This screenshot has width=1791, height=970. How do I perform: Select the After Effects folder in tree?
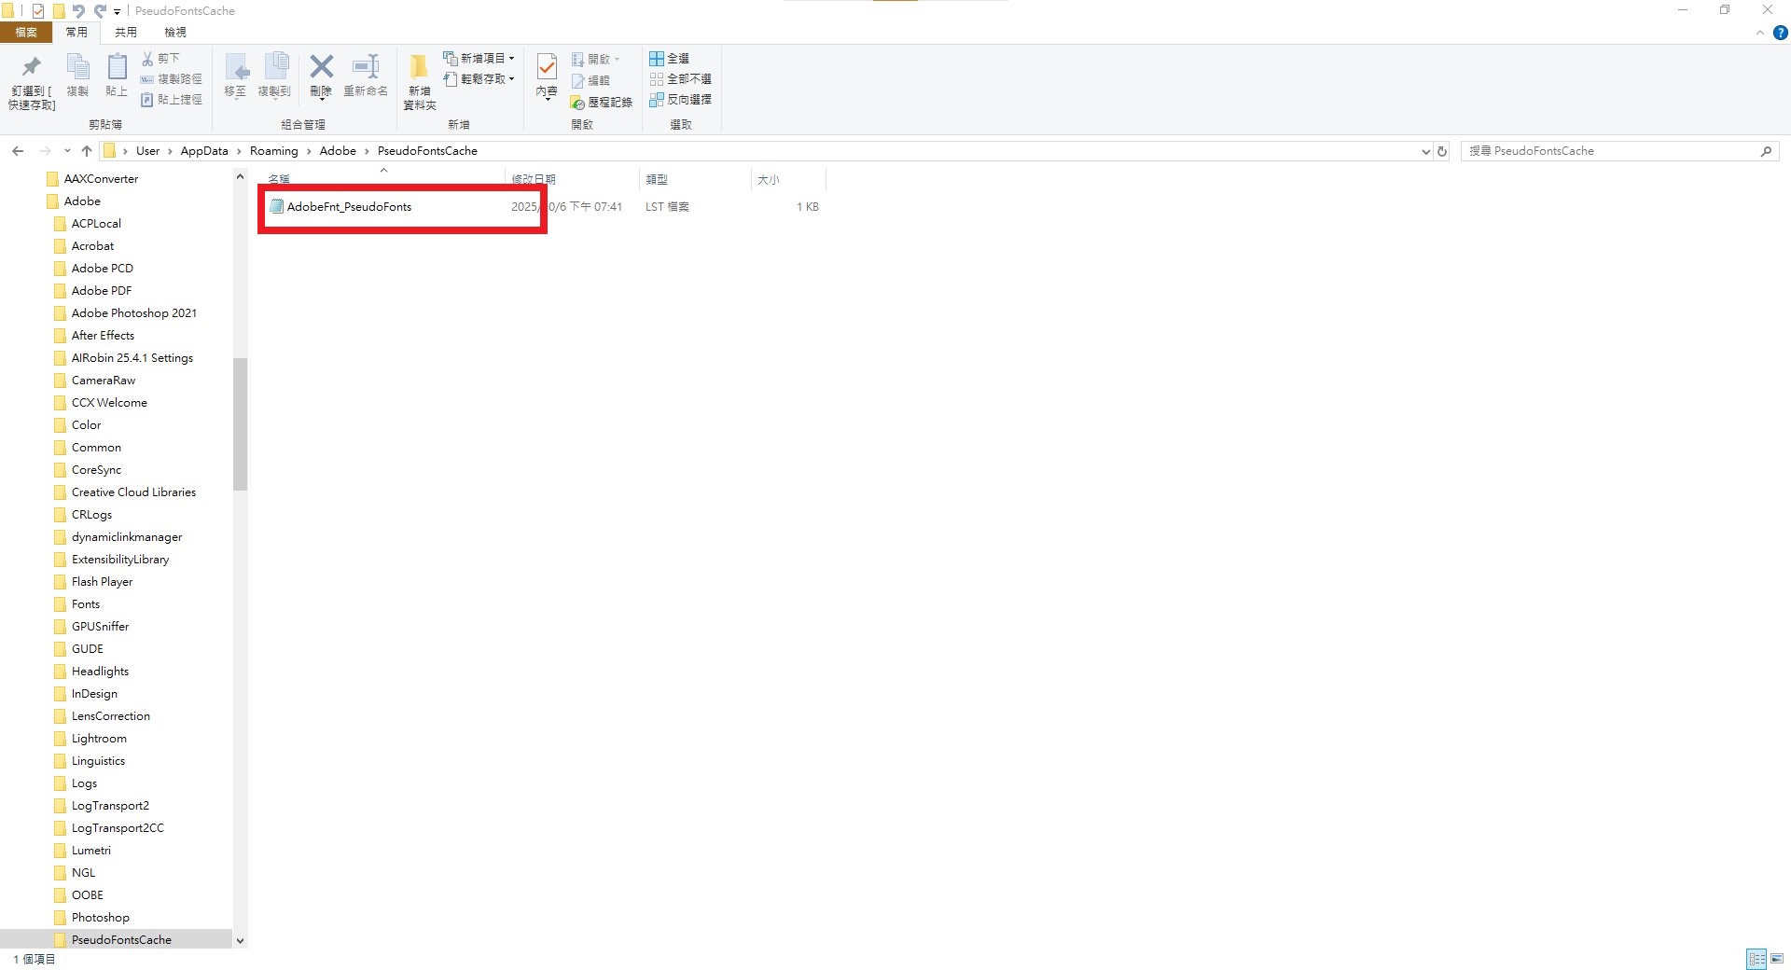tap(103, 336)
